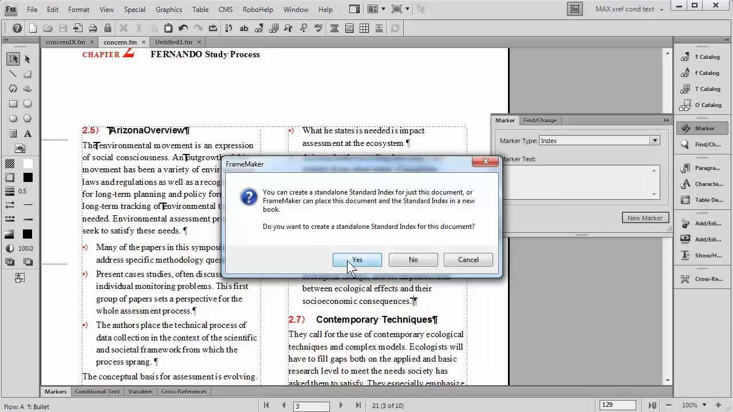733x412 pixels.
Task: Click the New Marker button
Action: point(645,218)
